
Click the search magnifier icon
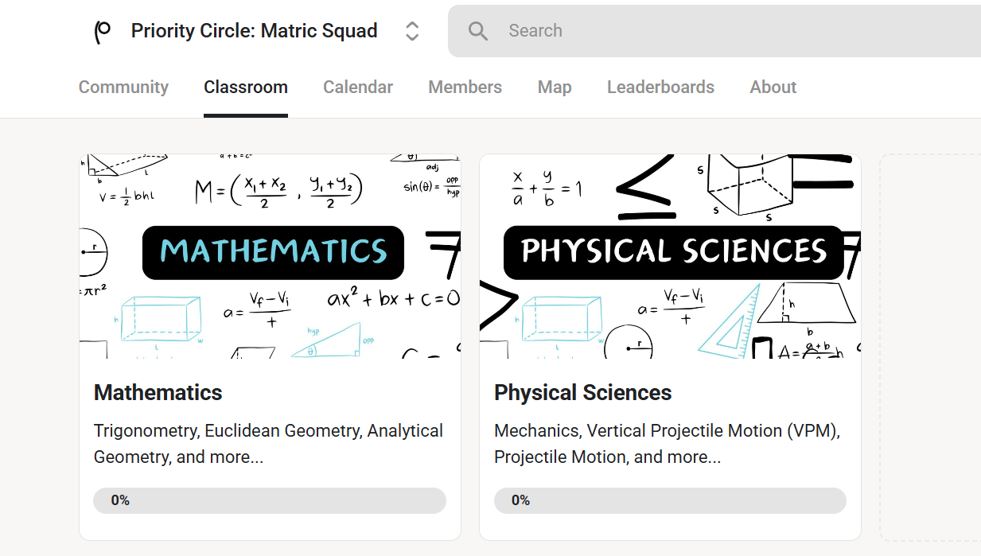[477, 31]
